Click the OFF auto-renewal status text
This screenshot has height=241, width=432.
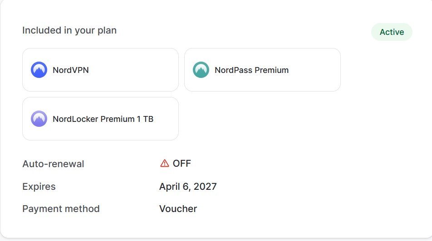pos(182,164)
